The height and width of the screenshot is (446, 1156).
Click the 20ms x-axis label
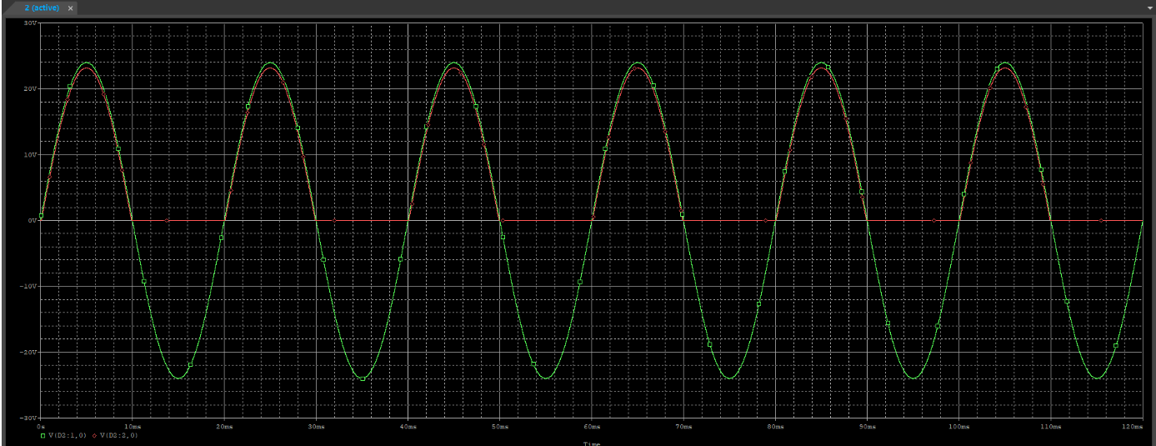pos(224,426)
